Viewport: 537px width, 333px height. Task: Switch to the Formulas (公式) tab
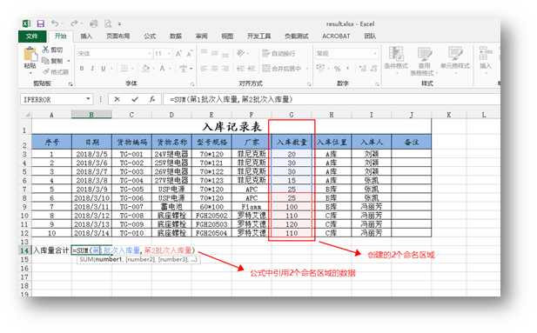click(x=150, y=37)
